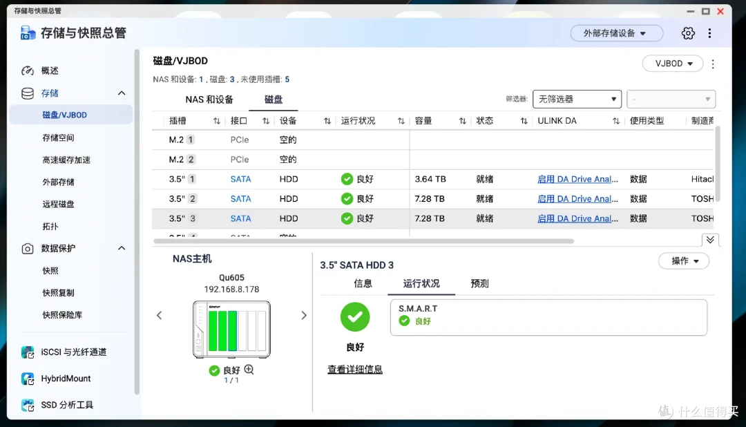The width and height of the screenshot is (746, 427).
Task: Open the settings gear icon
Action: pyautogui.click(x=688, y=33)
